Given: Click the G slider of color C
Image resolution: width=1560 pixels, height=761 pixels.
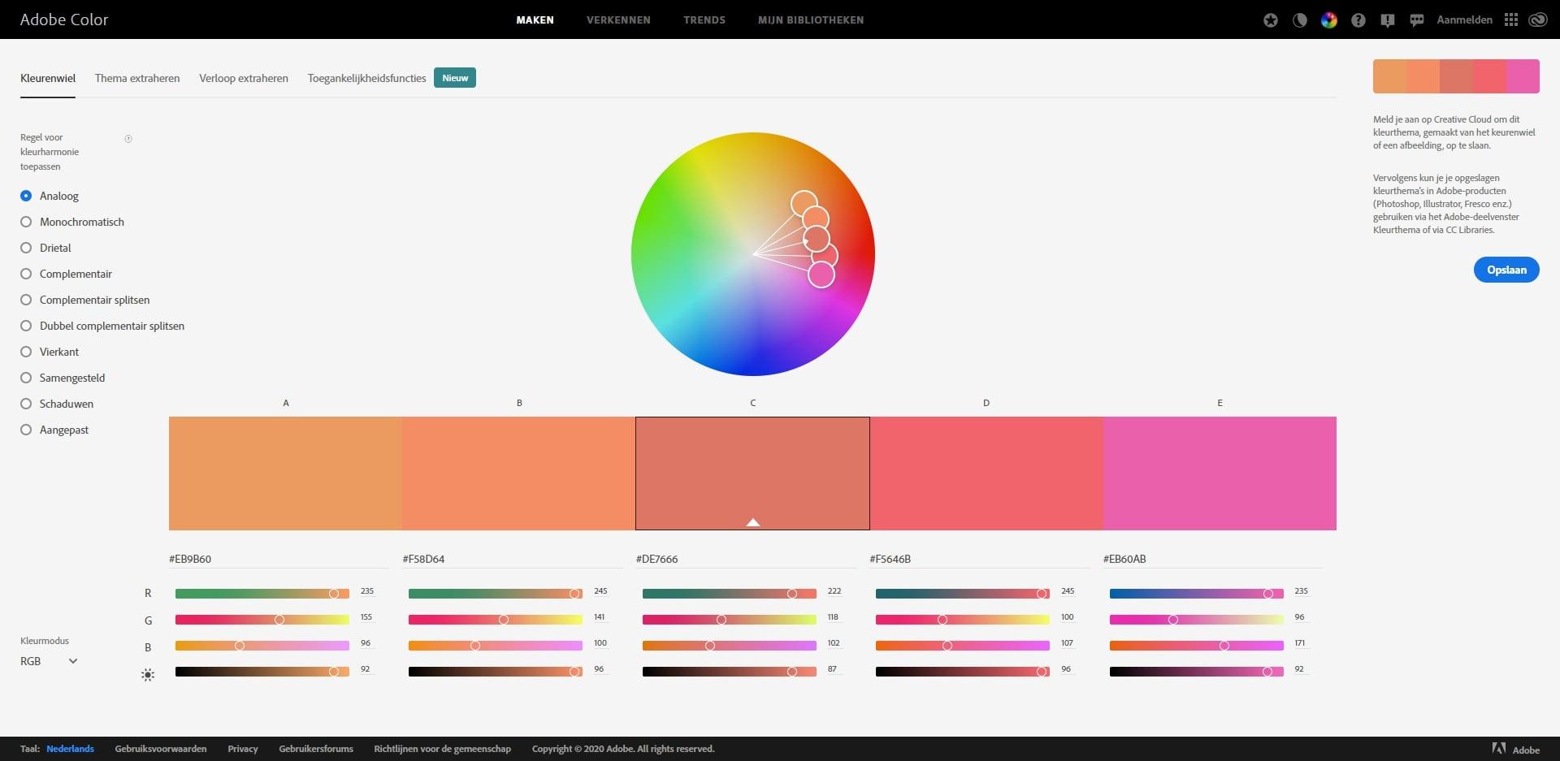Looking at the screenshot, I should click(730, 620).
